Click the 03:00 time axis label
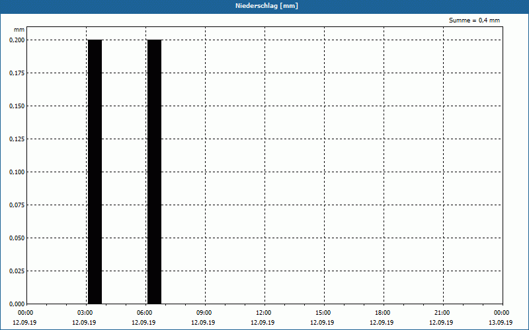The width and height of the screenshot is (529, 330). pyautogui.click(x=85, y=313)
